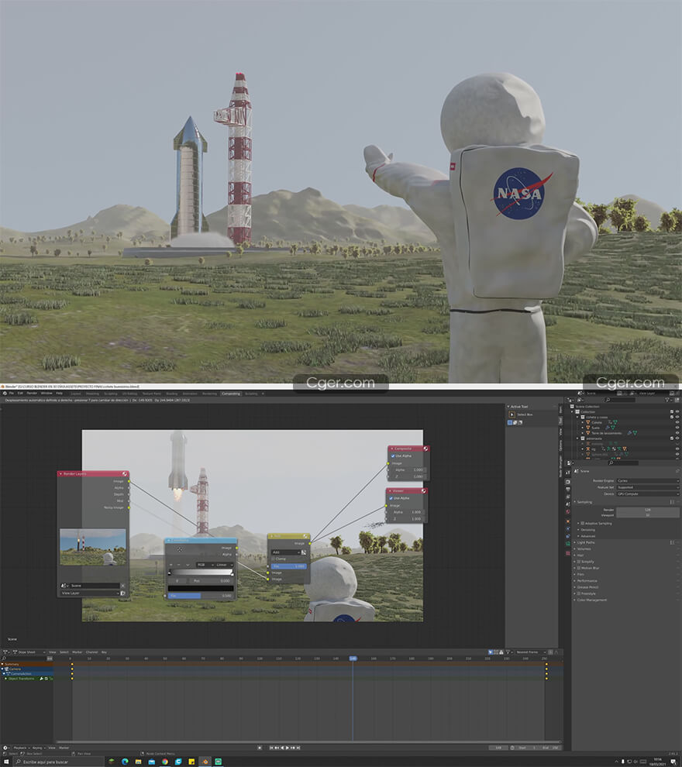Click the rig armature icon in outliner
This screenshot has width=682, height=767.
(588, 449)
